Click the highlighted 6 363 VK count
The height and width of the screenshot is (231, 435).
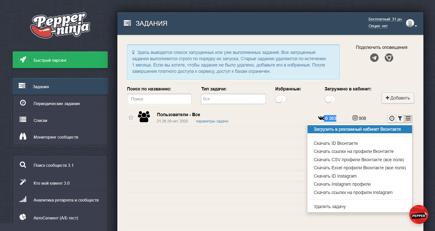[330, 118]
